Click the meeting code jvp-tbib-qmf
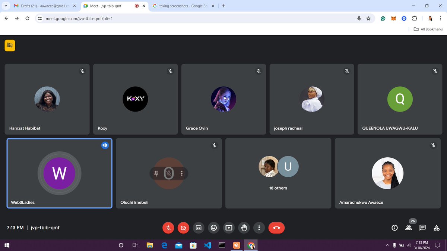Image resolution: width=447 pixels, height=251 pixels. pyautogui.click(x=45, y=228)
